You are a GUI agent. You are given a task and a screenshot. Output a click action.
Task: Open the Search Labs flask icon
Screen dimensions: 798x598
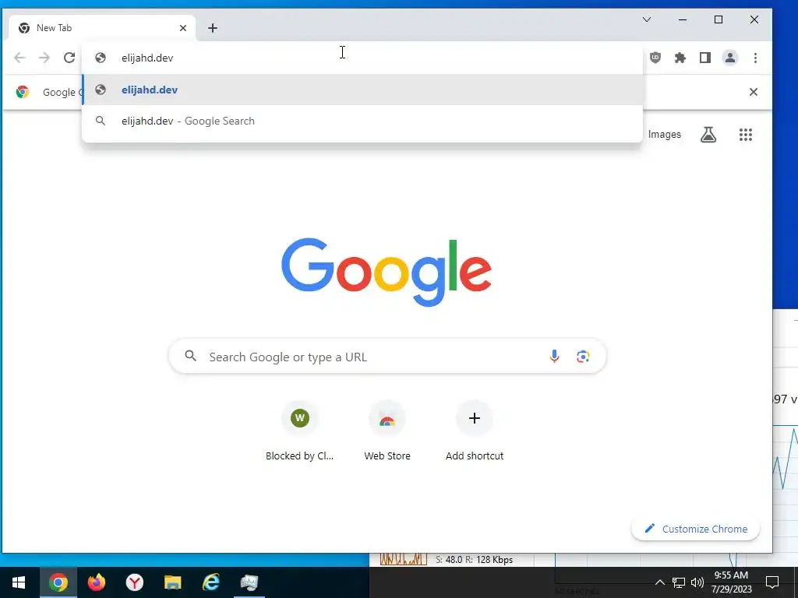tap(708, 134)
